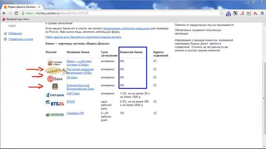The width and height of the screenshot is (266, 149).
Task: Open the Chrome hamburger menu
Action: (x=262, y=13)
